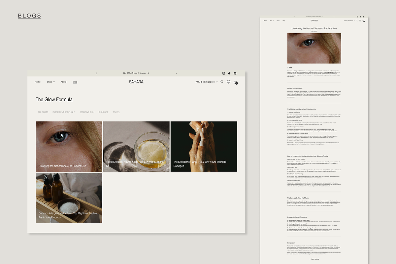Open the Travel Skincare lemon water post thumbnail
Screen dimensions: 396x264
point(136,147)
